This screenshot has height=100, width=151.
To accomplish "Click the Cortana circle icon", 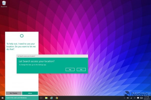I will pos(22,36).
